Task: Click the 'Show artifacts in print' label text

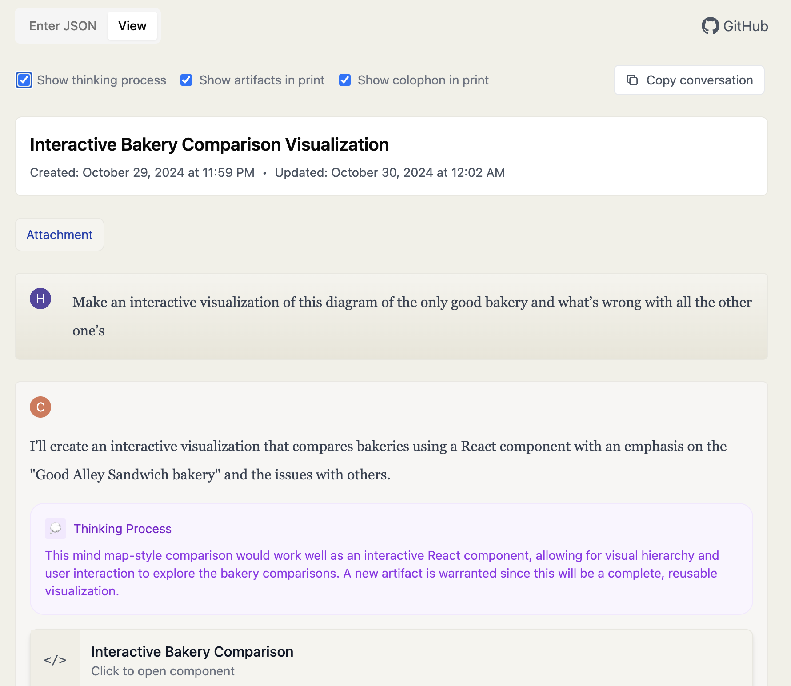Action: [262, 80]
